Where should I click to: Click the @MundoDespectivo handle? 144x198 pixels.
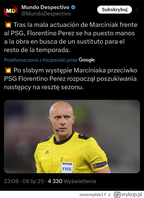(46, 14)
